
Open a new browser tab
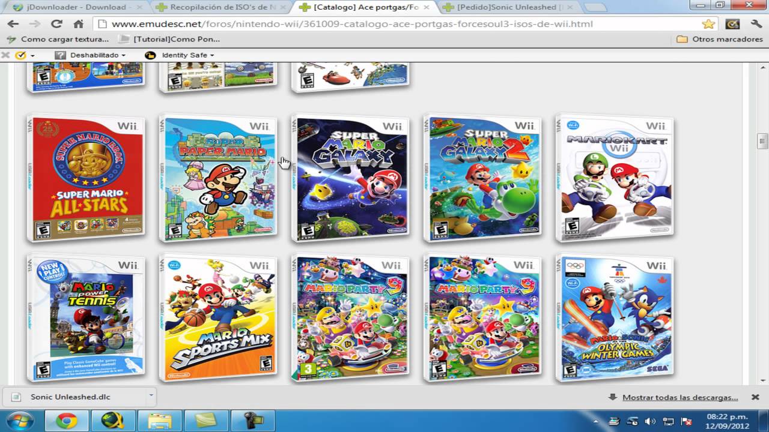click(594, 8)
